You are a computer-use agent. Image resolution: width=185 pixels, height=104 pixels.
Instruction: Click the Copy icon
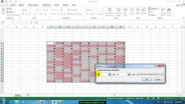click(8, 12)
